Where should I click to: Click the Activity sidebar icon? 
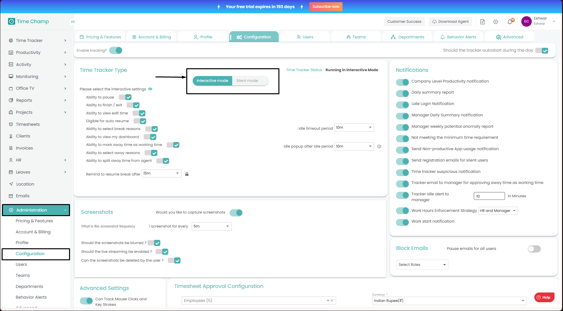(x=11, y=65)
